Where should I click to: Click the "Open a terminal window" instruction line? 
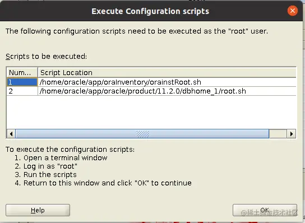coord(61,157)
